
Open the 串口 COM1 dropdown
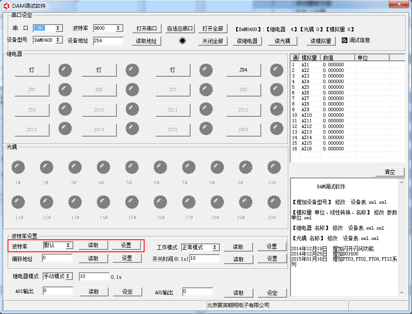59,28
